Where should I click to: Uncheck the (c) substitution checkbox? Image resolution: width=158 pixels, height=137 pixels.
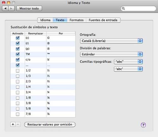pos(18,38)
